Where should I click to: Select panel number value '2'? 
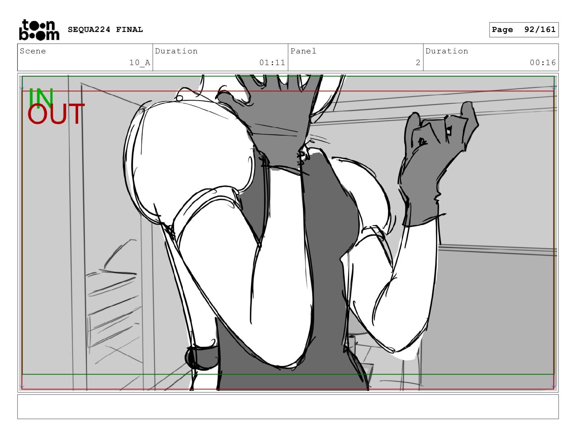pyautogui.click(x=418, y=63)
